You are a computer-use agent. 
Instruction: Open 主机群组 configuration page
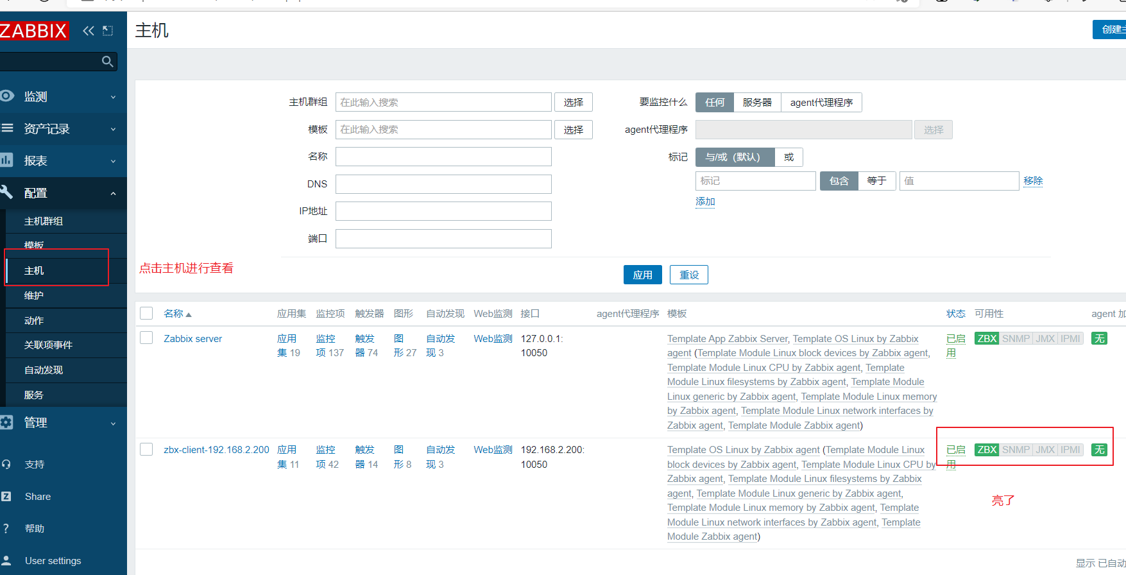pos(44,221)
